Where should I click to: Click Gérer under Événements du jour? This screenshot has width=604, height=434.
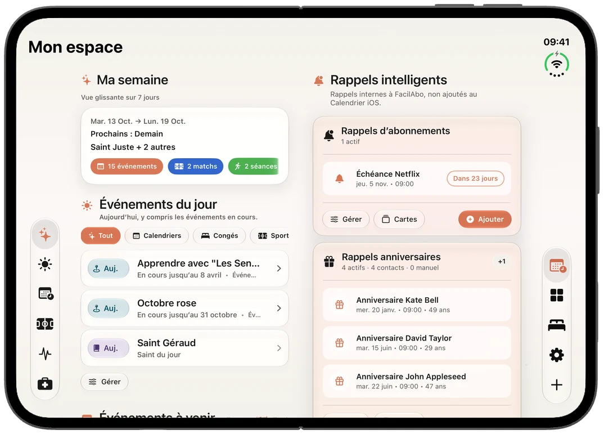coord(105,382)
